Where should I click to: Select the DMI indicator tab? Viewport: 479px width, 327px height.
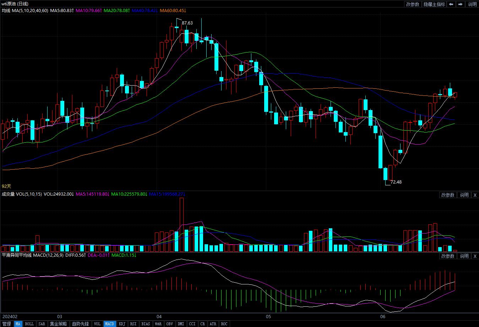(x=181, y=324)
